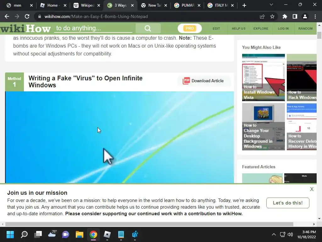Viewport: 322px width, 242px height.
Task: Open How to Install Windows Vista thumbnail
Action: click(x=264, y=78)
